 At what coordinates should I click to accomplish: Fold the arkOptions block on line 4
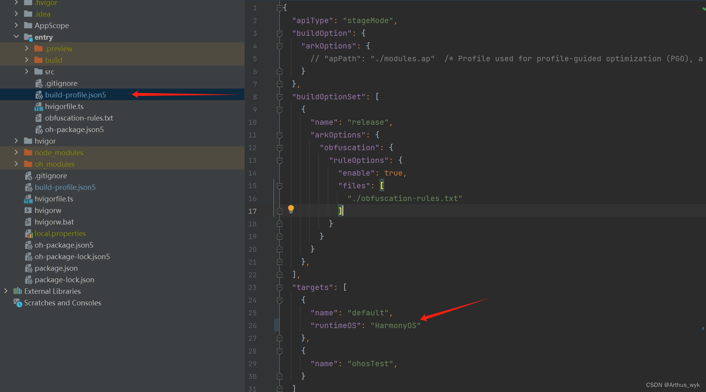coord(280,46)
